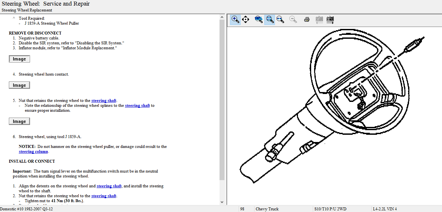Set image zoom to 100%
The image size is (442, 212).
(x=259, y=20)
